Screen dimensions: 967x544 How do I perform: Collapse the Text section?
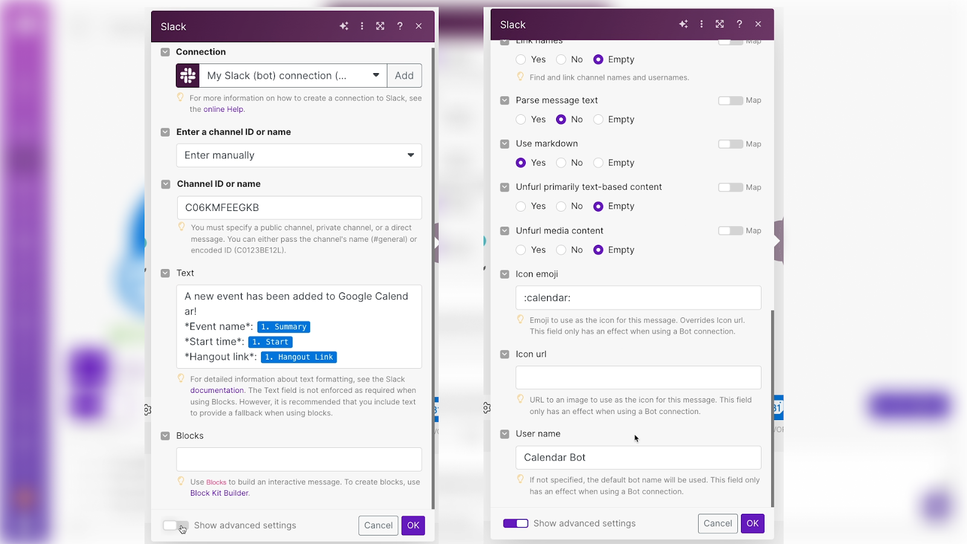point(165,273)
